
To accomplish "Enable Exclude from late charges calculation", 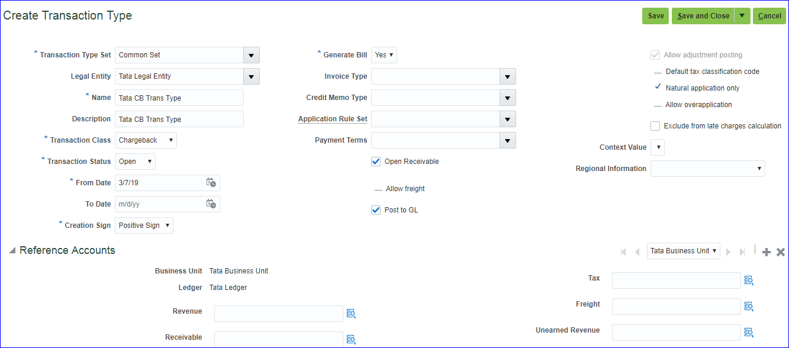I will [655, 126].
